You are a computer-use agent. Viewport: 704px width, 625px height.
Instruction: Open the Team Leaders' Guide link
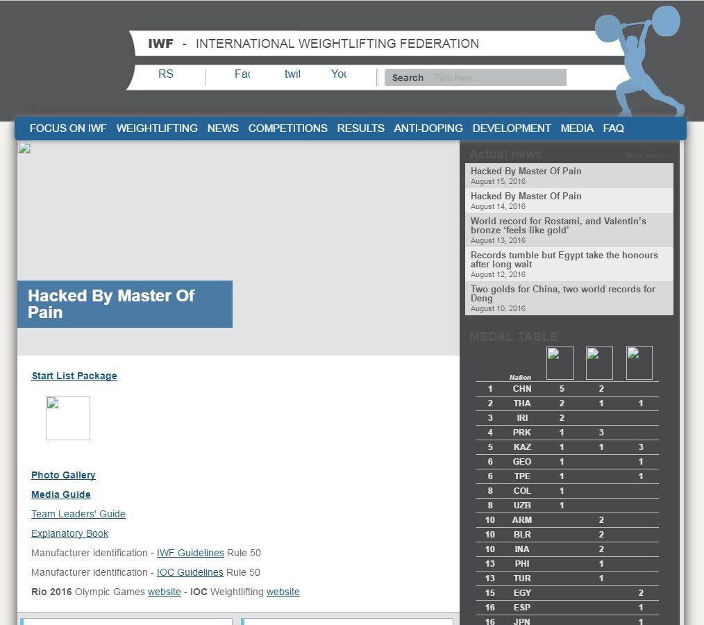click(x=78, y=515)
